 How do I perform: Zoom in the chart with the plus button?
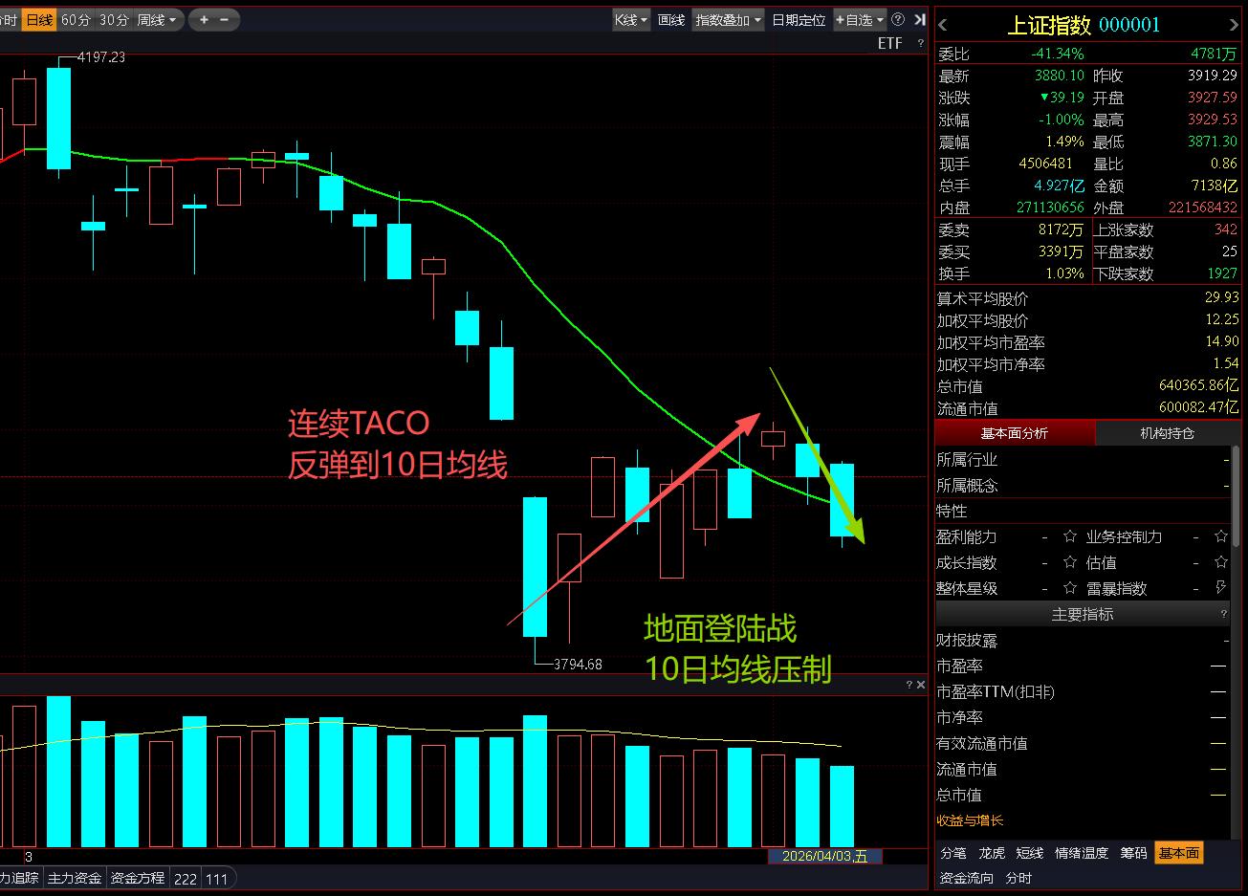click(x=204, y=19)
